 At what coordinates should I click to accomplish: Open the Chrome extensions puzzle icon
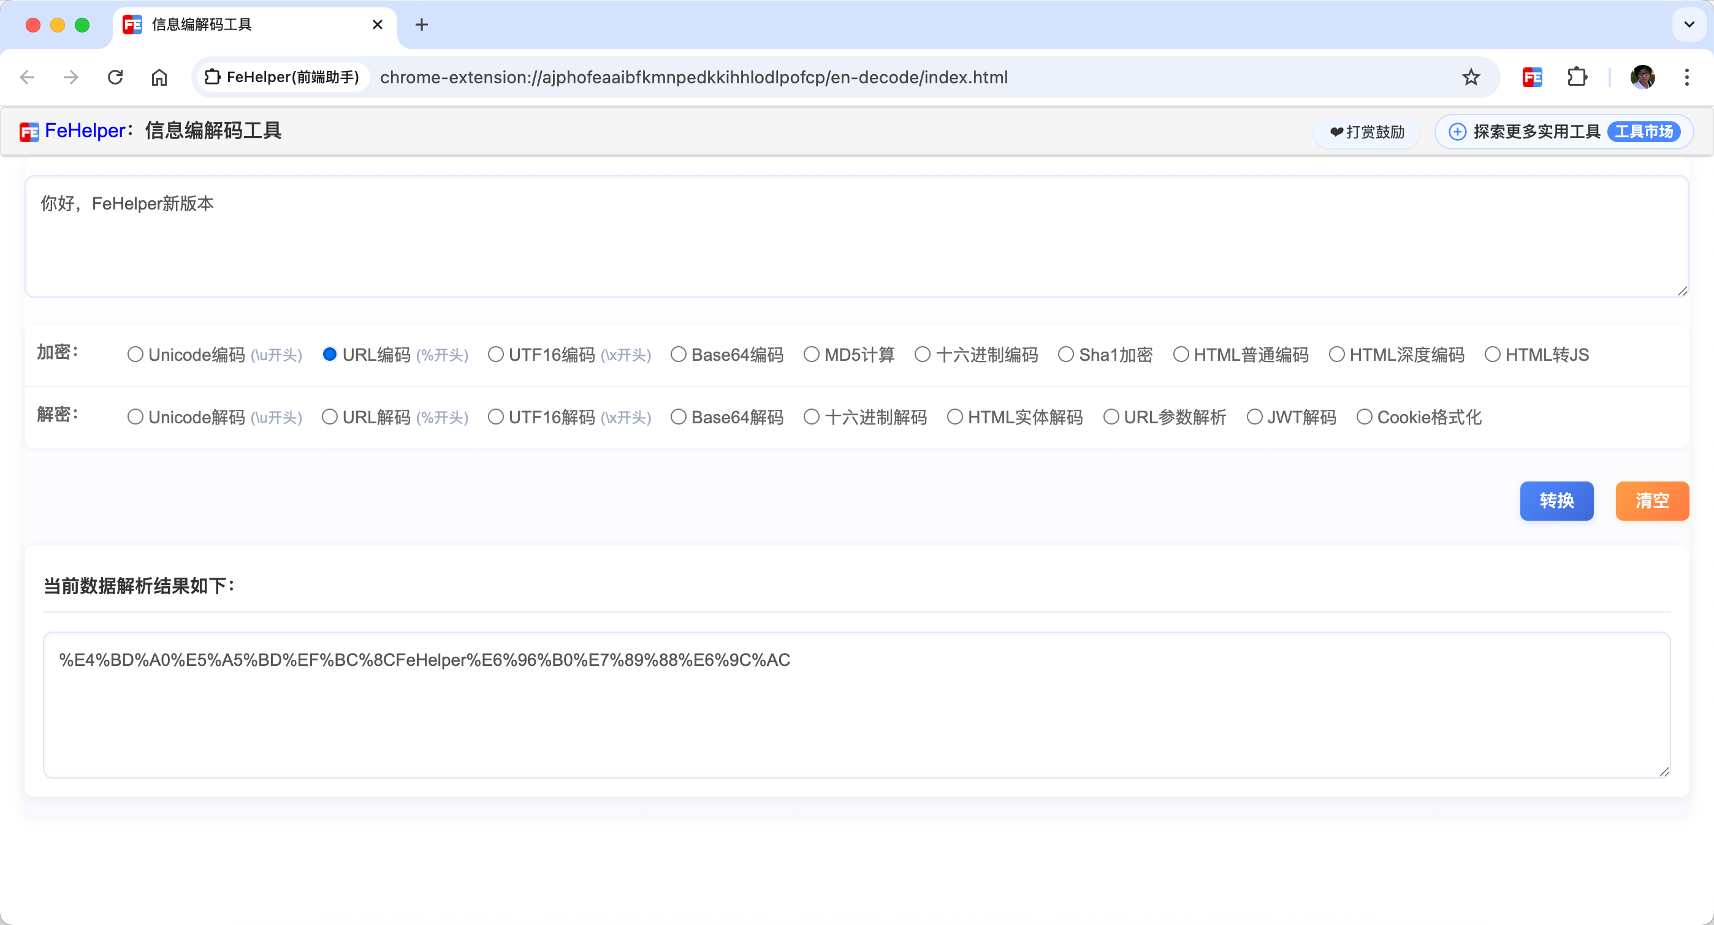pyautogui.click(x=1576, y=77)
